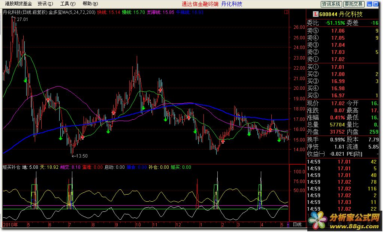Click the 通达信金融终端 title text
383x232 pixels.
click(x=200, y=4)
